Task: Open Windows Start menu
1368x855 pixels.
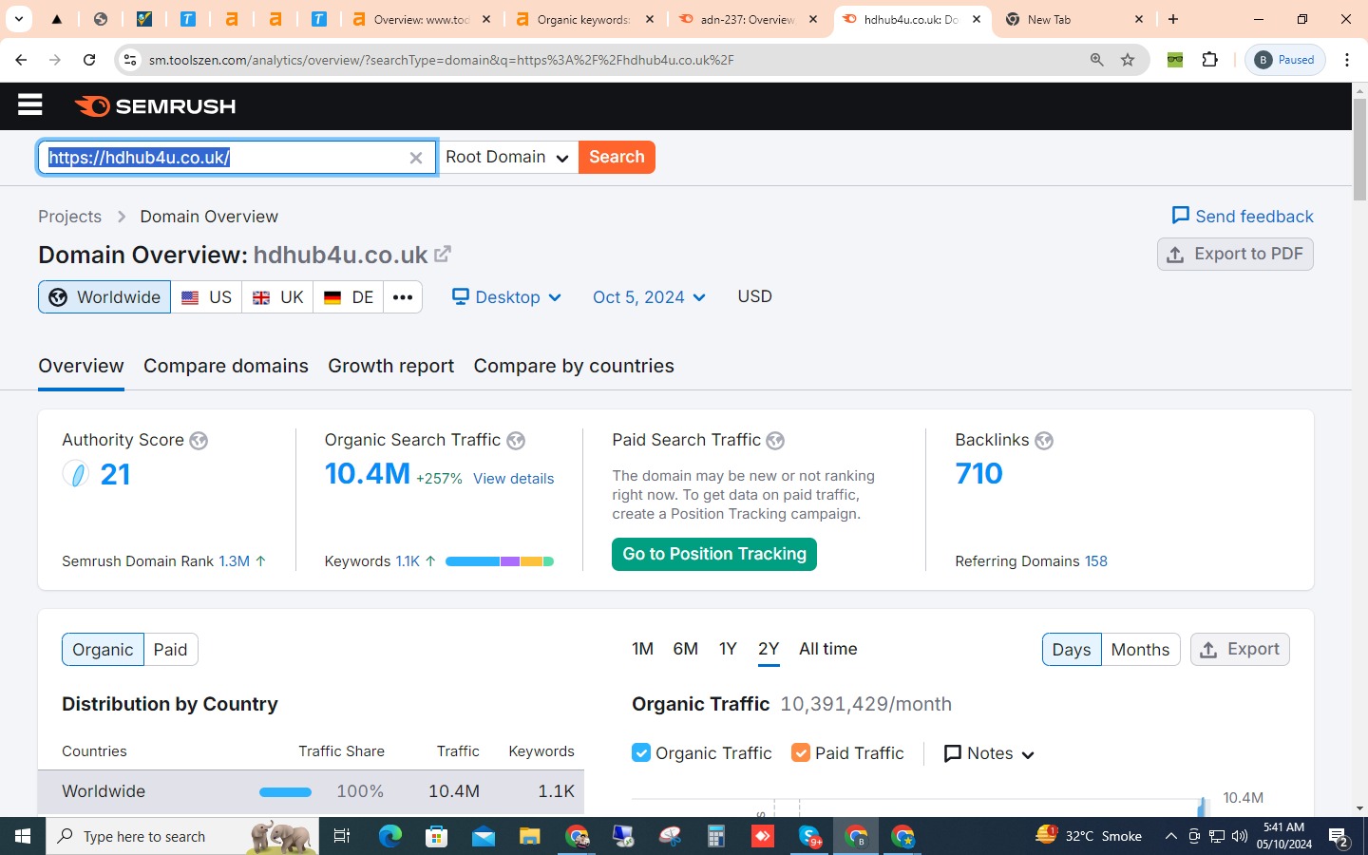Action: click(23, 836)
